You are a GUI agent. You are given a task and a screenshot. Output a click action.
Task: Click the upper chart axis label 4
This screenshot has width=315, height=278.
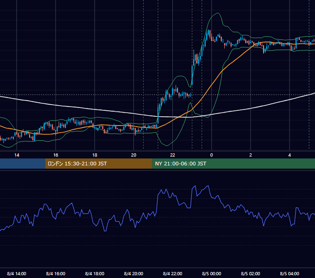[x=290, y=155]
